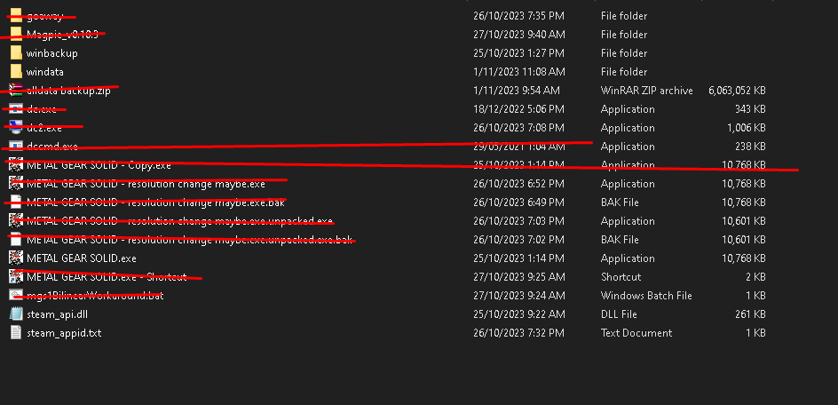Select the Magpie_v0.10.3 folder icon
This screenshot has width=838, height=405.
[16, 35]
